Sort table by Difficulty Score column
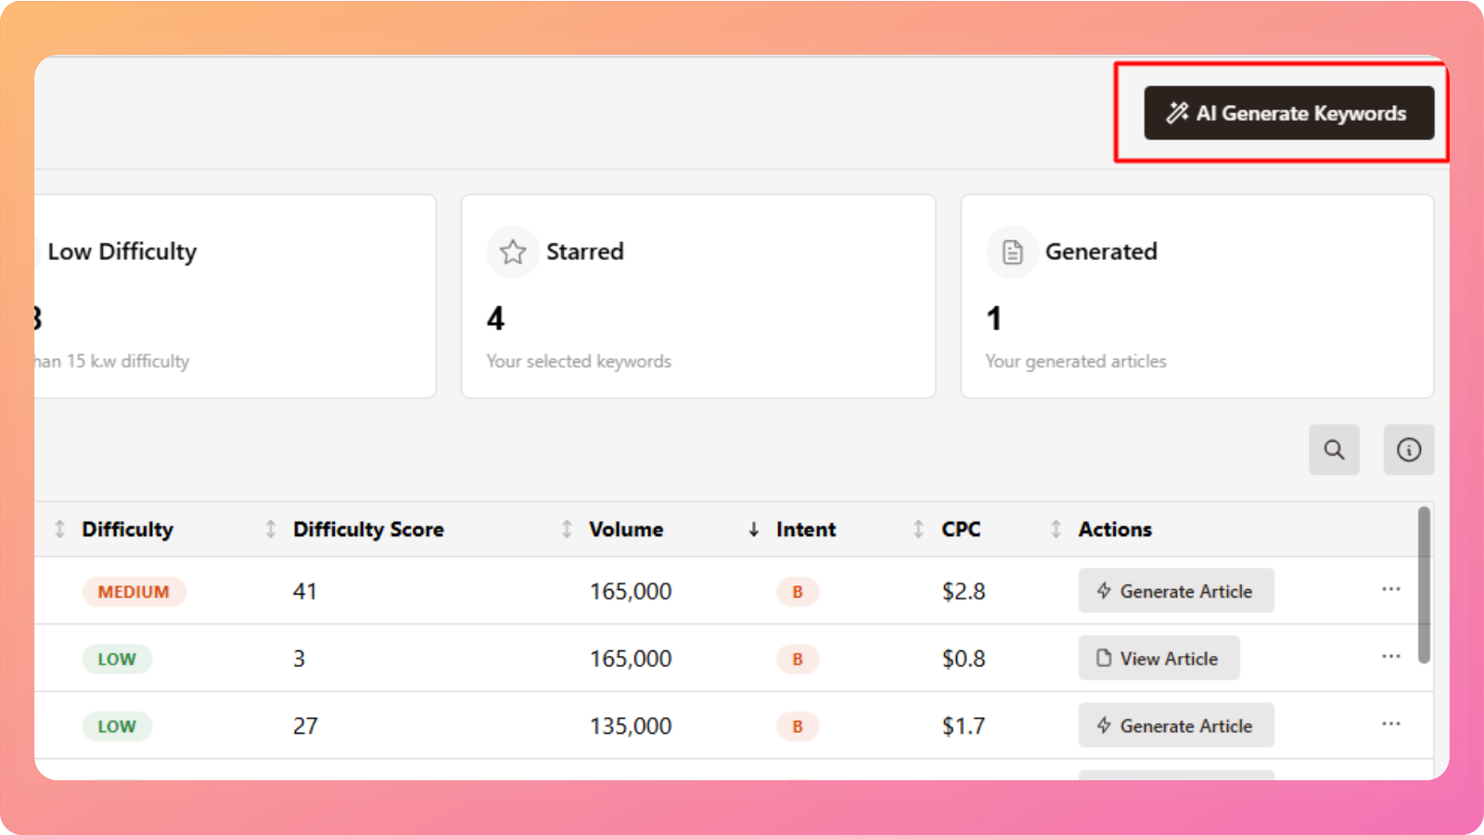Image resolution: width=1484 pixels, height=835 pixels. point(368,529)
